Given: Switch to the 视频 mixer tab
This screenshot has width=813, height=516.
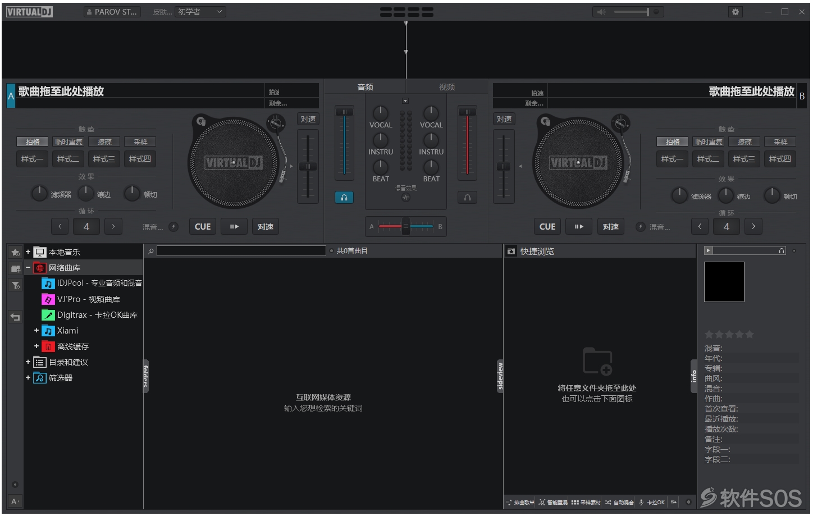Looking at the screenshot, I should point(447,87).
